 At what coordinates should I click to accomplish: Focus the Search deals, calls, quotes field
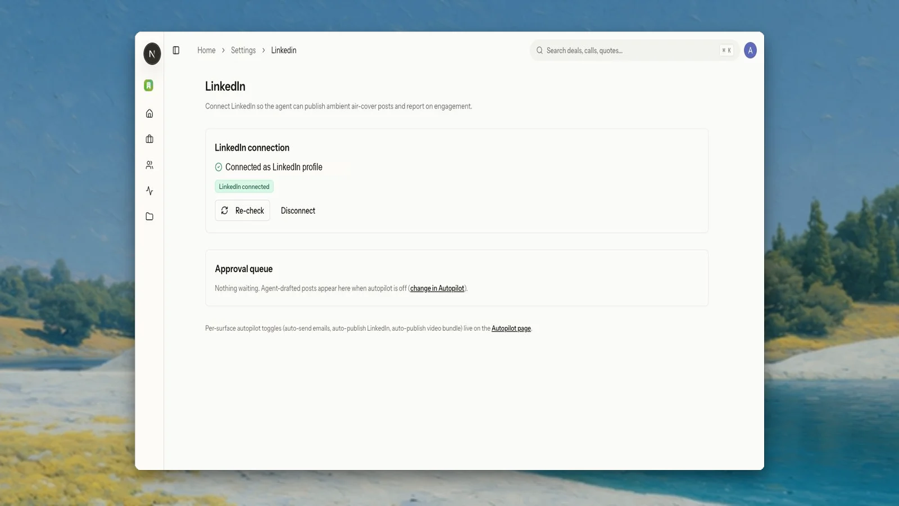(634, 51)
